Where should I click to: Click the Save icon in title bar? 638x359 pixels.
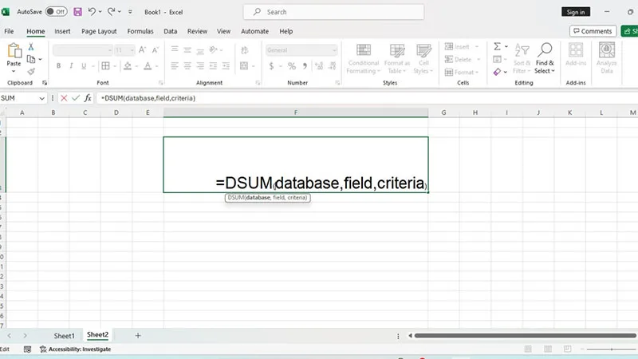tap(77, 12)
